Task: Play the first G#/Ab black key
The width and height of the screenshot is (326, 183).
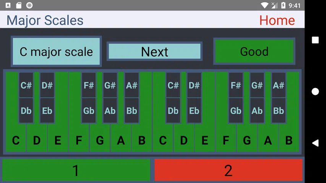Action: pyautogui.click(x=110, y=98)
